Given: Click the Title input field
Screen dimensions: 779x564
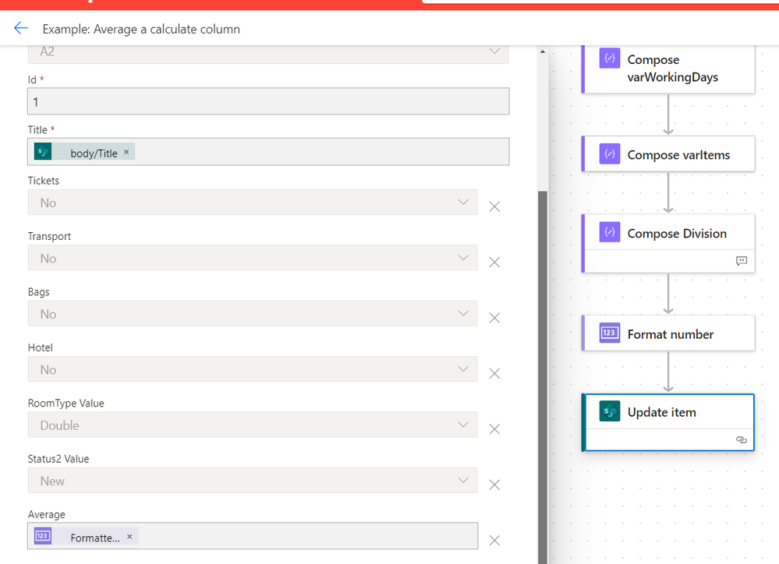Looking at the screenshot, I should pos(268,151).
